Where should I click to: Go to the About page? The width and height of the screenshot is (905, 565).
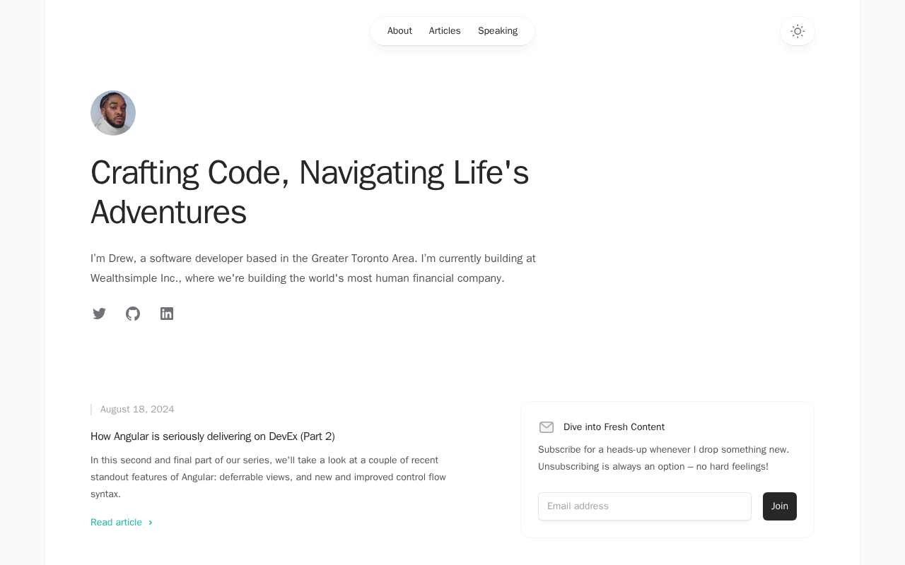[x=399, y=31]
